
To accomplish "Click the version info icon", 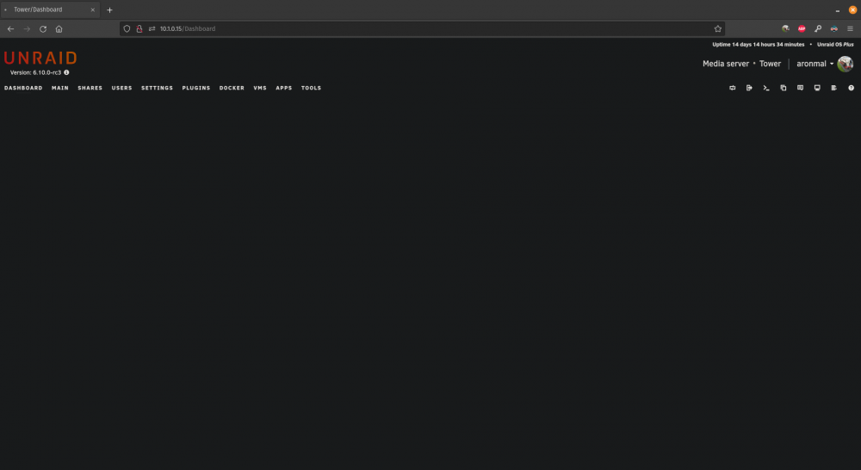I will [66, 72].
